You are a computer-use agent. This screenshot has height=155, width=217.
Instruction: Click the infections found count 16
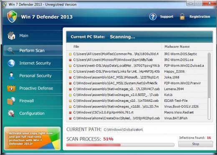point(209,138)
